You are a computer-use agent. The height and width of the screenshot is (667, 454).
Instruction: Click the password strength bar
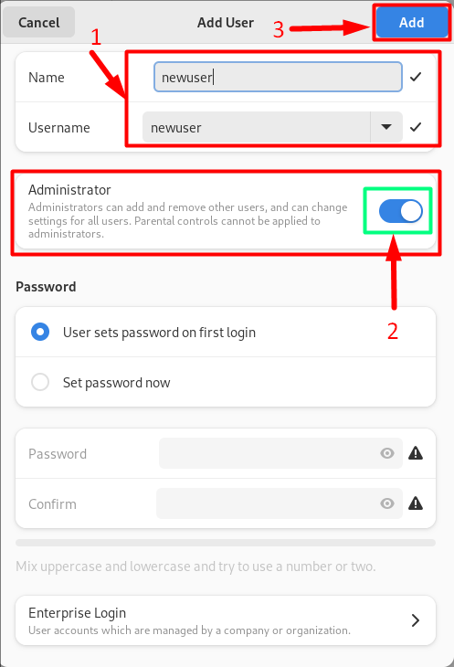click(226, 543)
